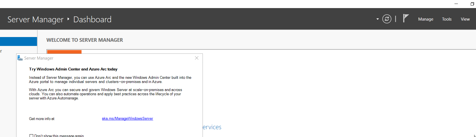Select the highlighted Dashboard sidebar item
The image size is (476, 137).
18,41
